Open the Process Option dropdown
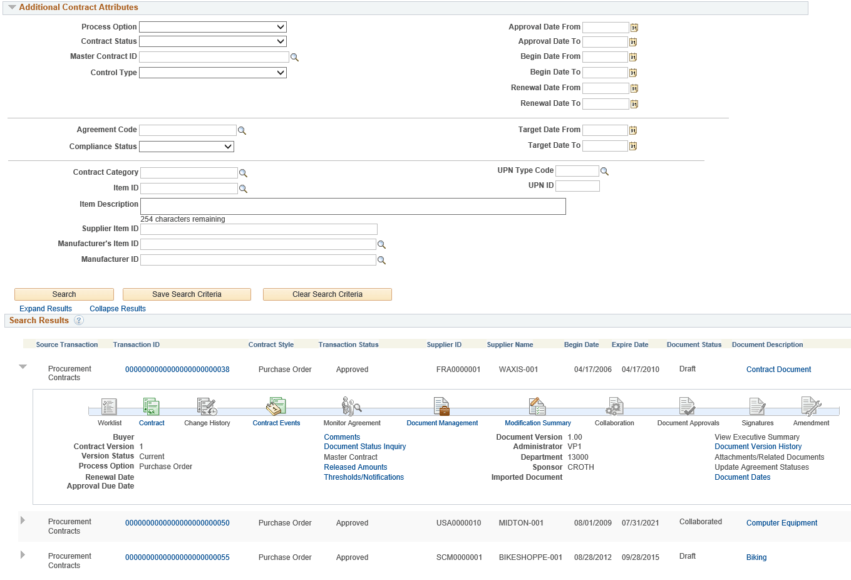The height and width of the screenshot is (580, 851). [x=212, y=26]
